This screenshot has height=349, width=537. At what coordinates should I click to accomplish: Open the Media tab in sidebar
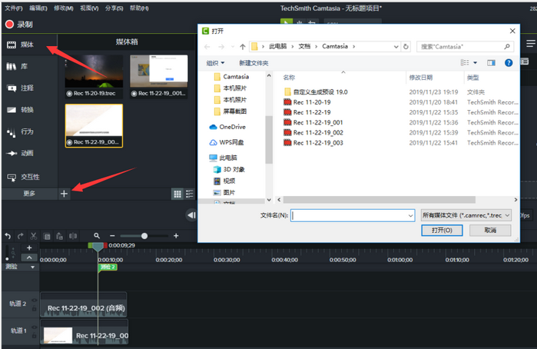pyautogui.click(x=20, y=45)
